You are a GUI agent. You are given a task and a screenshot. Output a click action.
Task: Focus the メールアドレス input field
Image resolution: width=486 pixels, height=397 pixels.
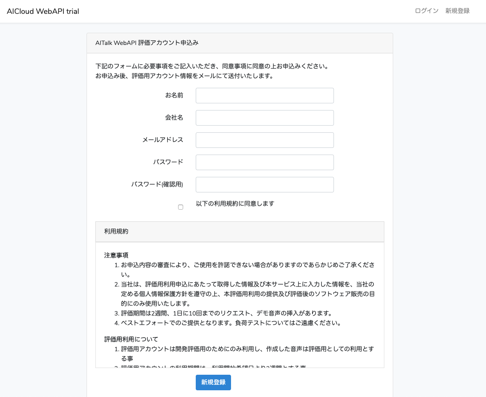[265, 140]
